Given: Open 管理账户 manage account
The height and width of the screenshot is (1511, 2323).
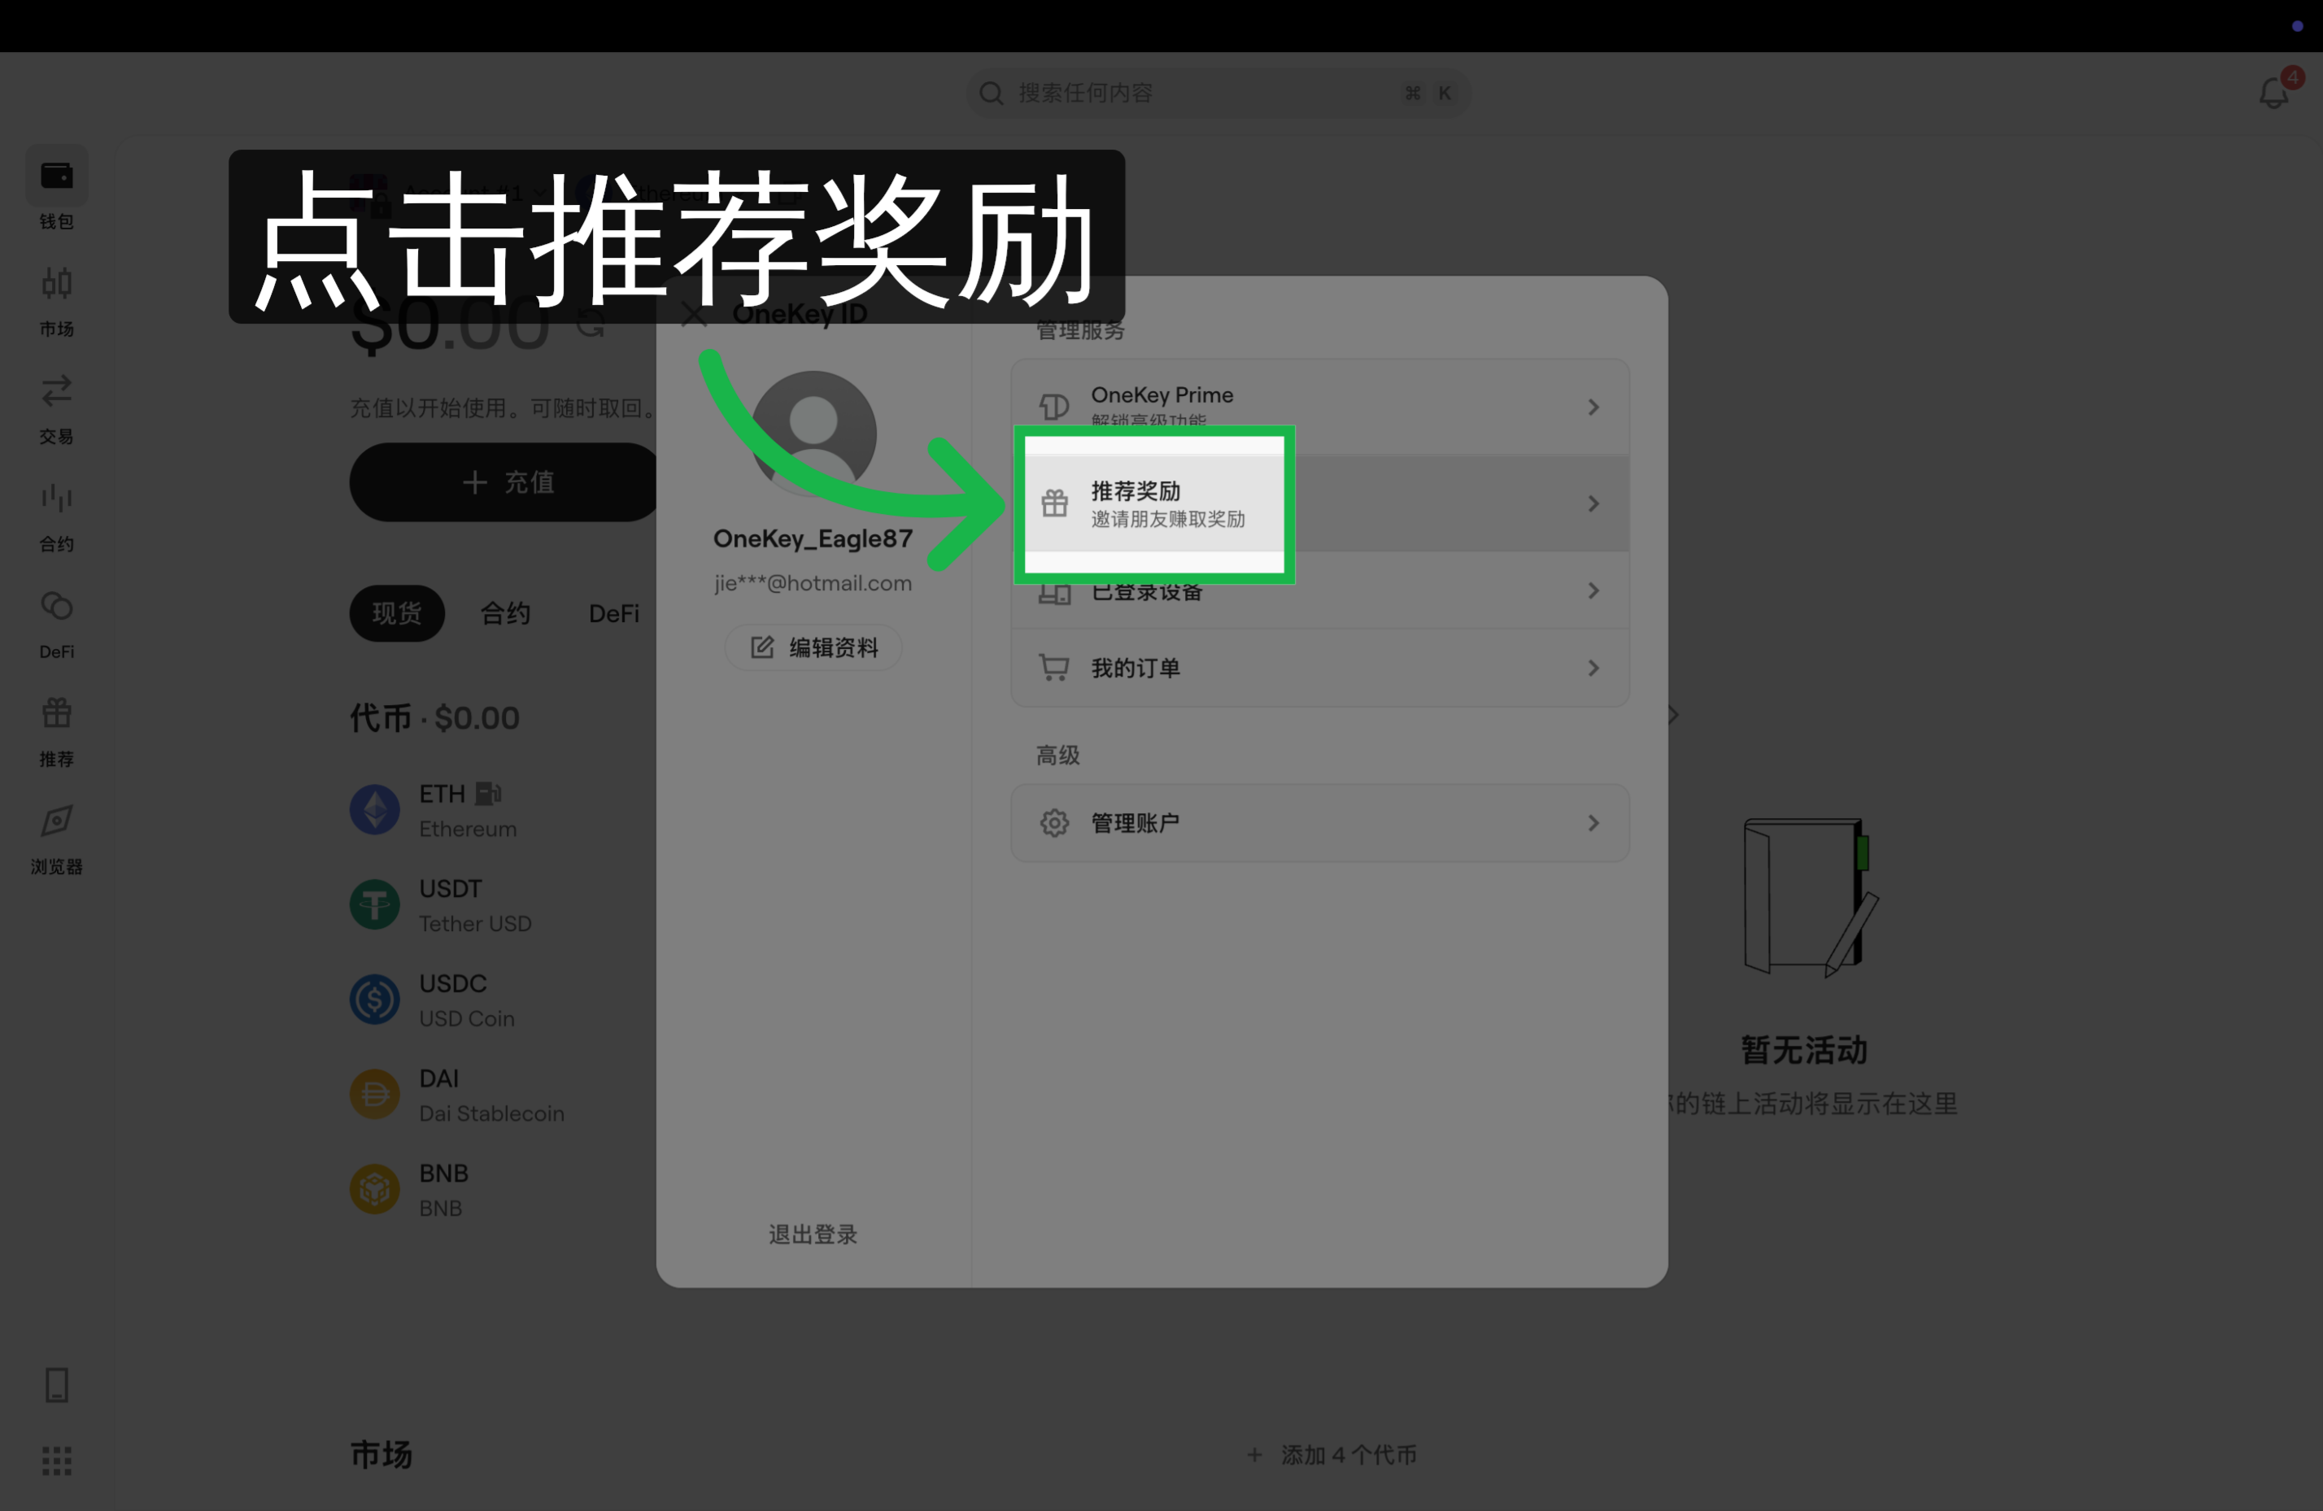Looking at the screenshot, I should coord(1319,823).
